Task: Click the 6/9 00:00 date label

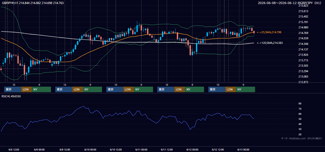Action: (x=39, y=149)
